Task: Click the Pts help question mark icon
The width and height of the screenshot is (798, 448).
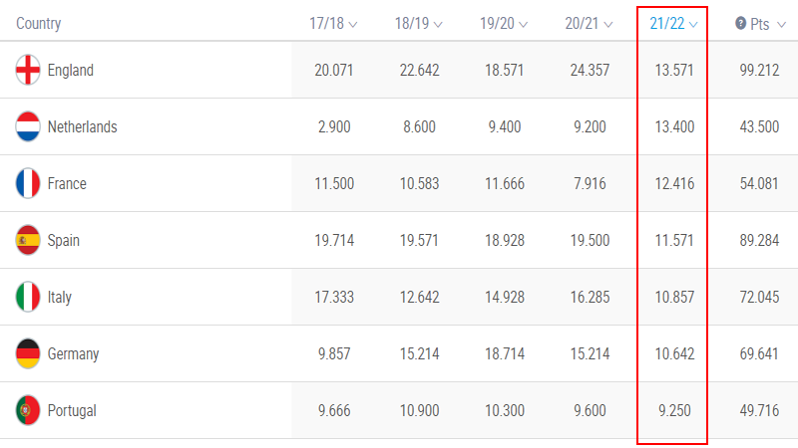Action: [x=740, y=23]
